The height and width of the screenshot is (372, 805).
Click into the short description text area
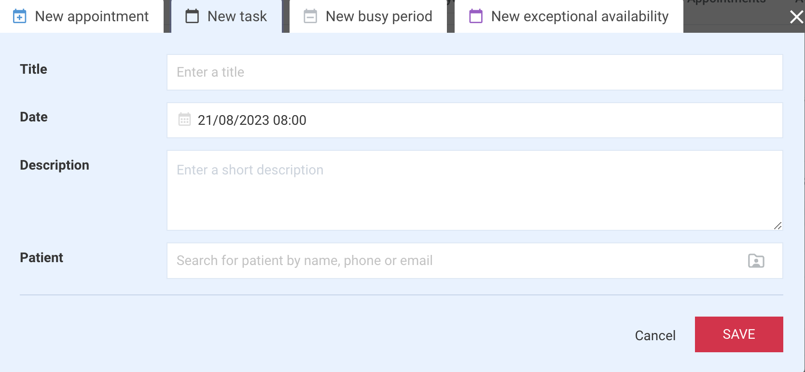click(475, 190)
